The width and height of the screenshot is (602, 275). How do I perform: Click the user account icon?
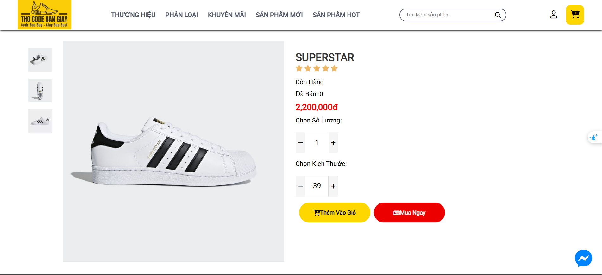pos(554,15)
